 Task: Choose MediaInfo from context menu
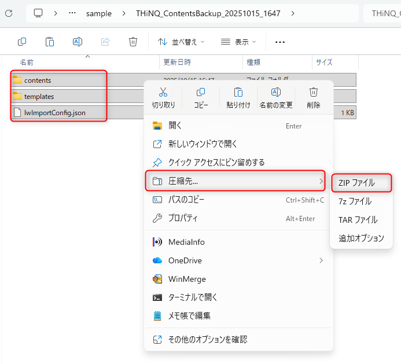238,242
